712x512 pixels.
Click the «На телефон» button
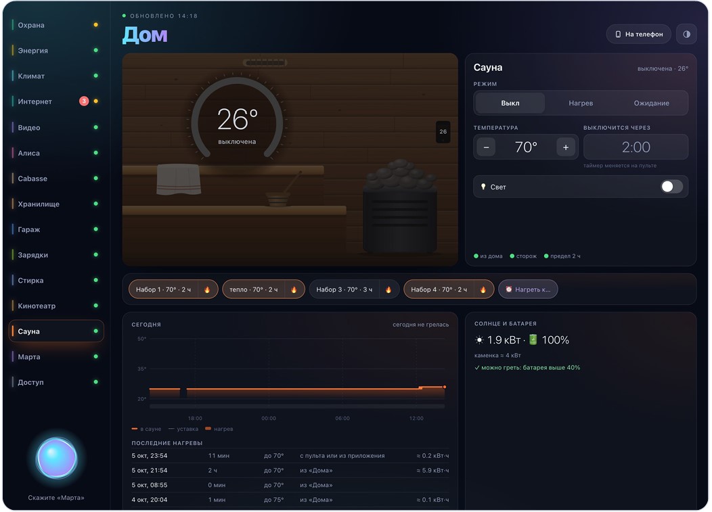638,34
